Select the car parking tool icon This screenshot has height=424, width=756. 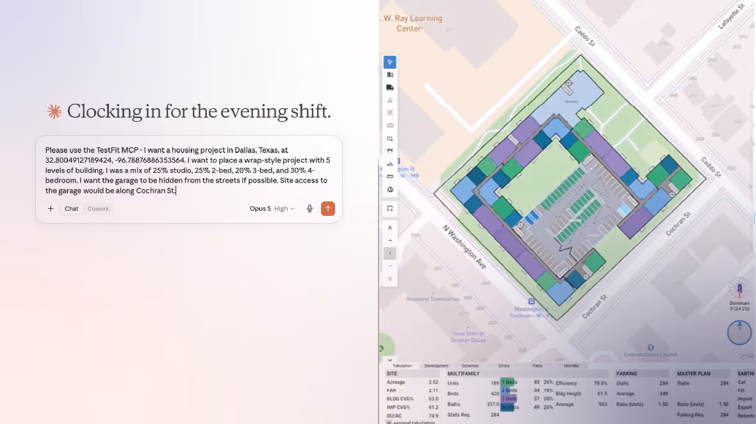pos(390,126)
